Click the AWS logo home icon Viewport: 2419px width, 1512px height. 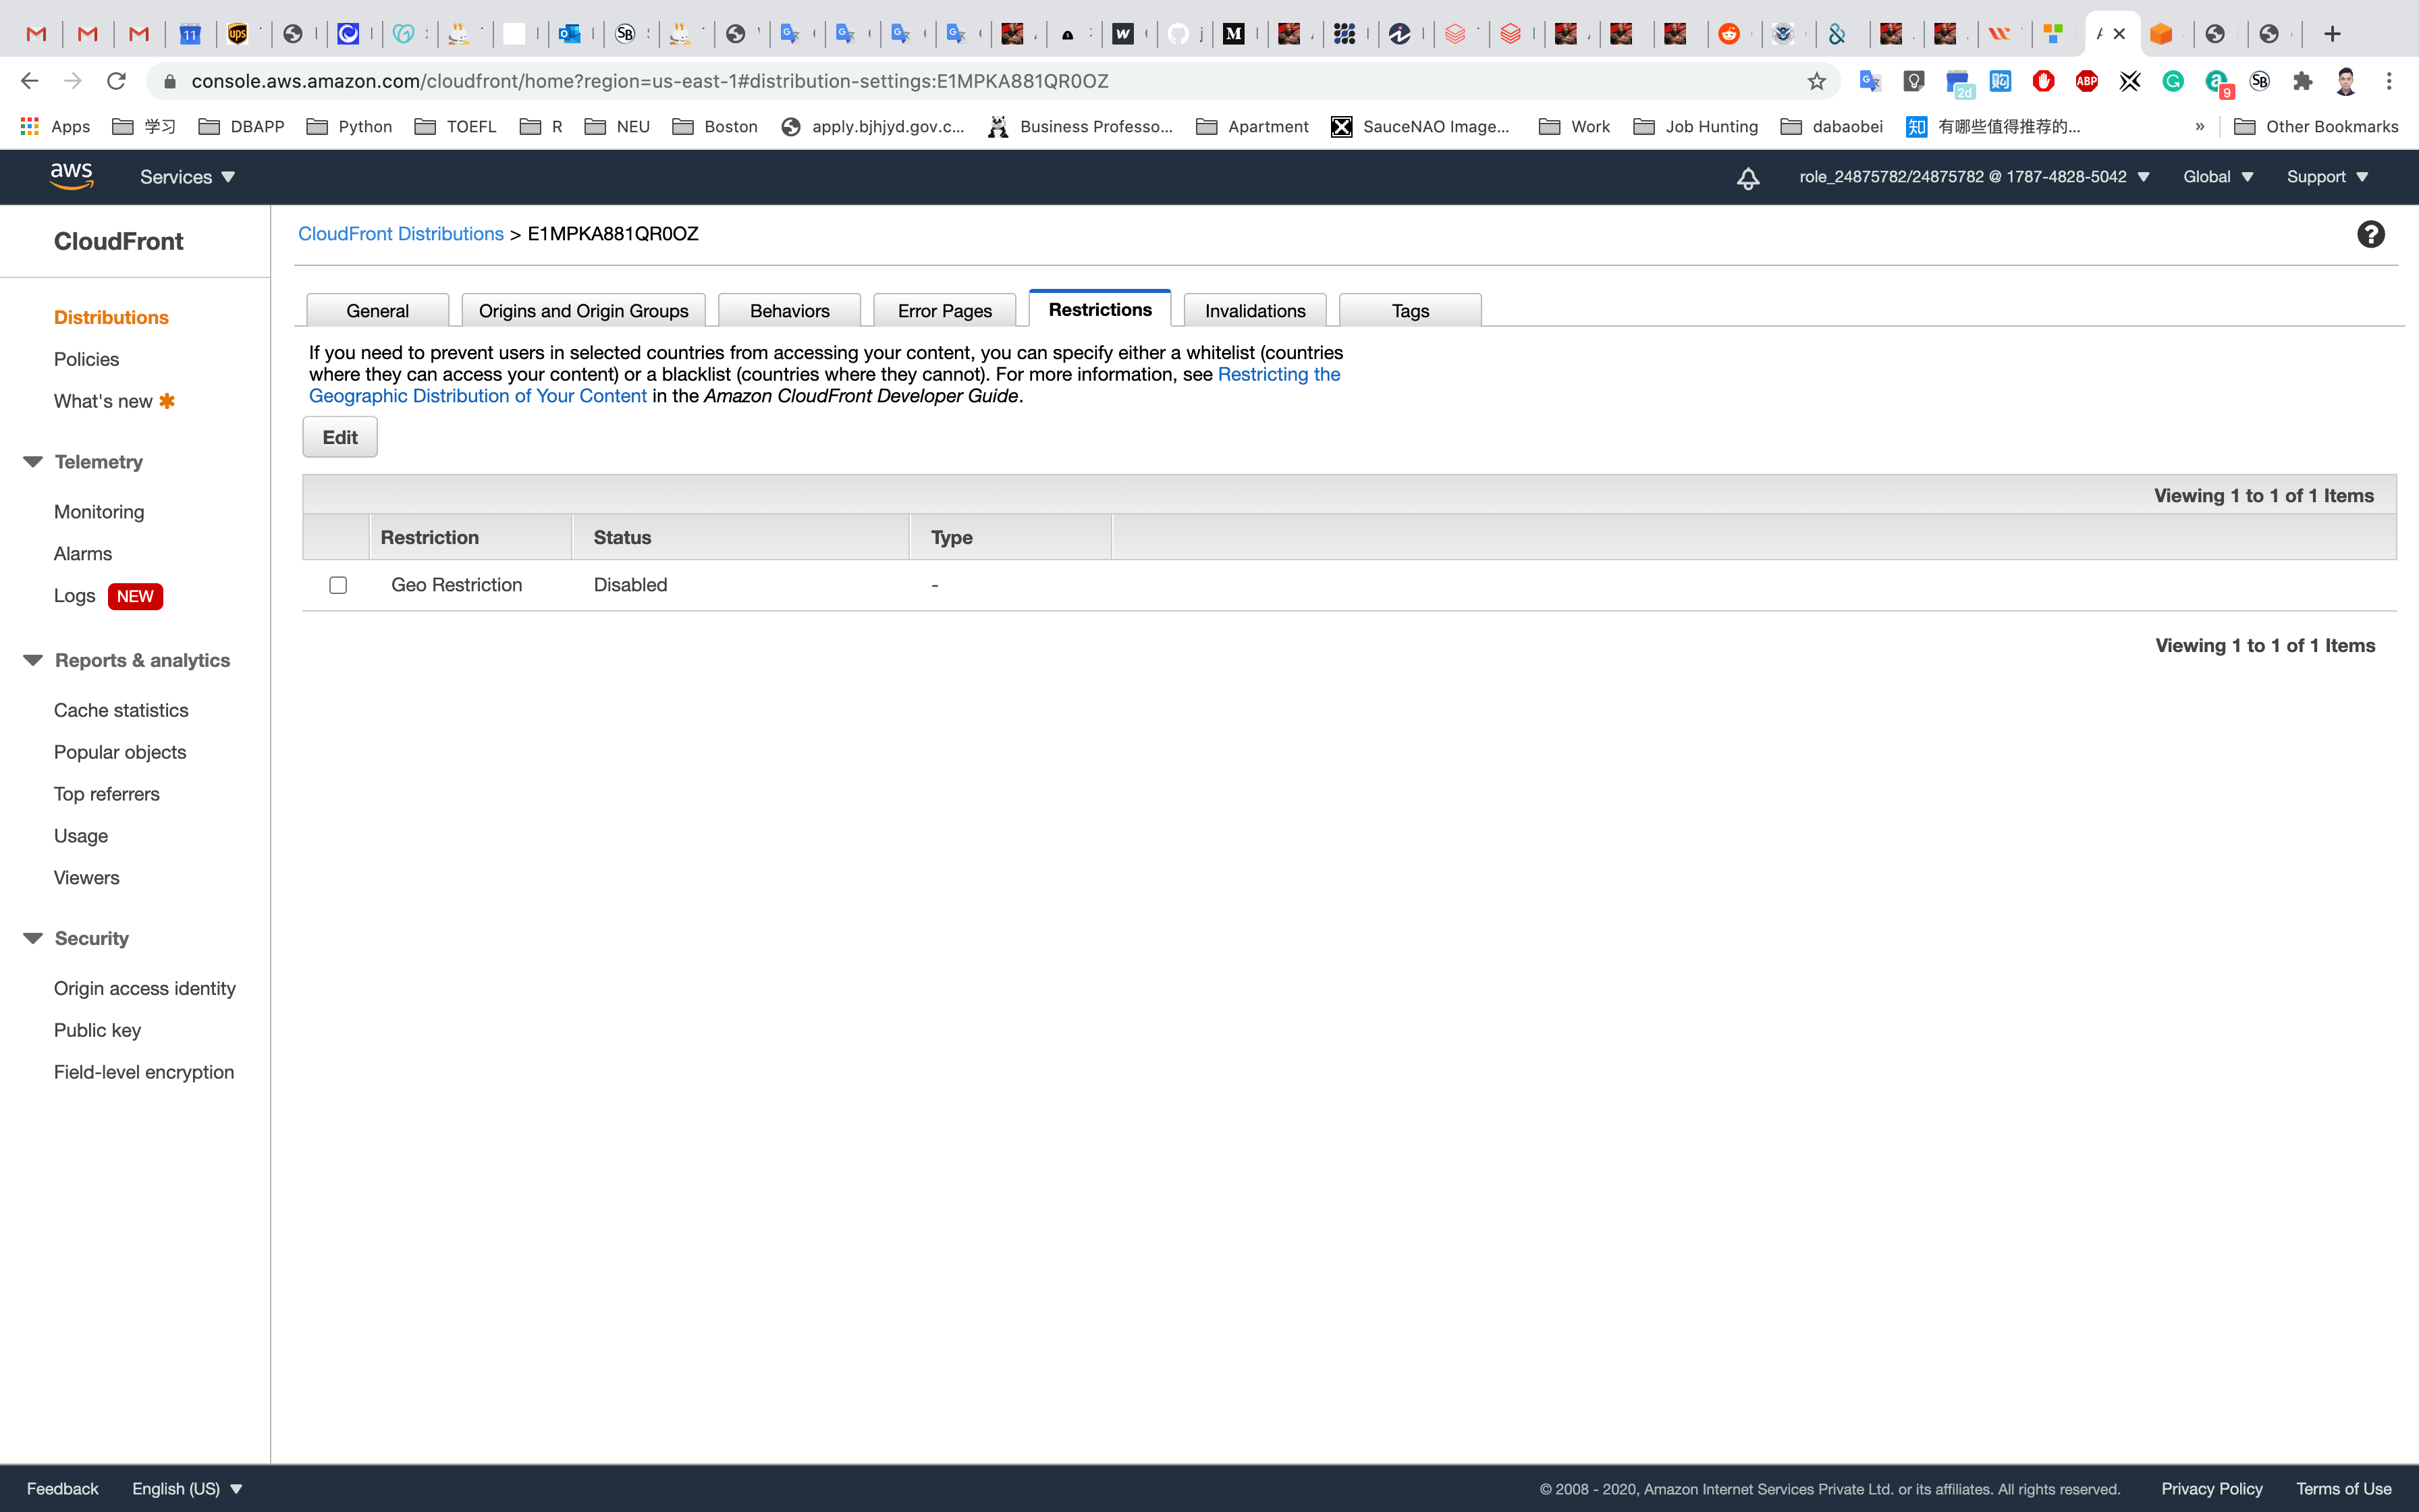point(72,176)
